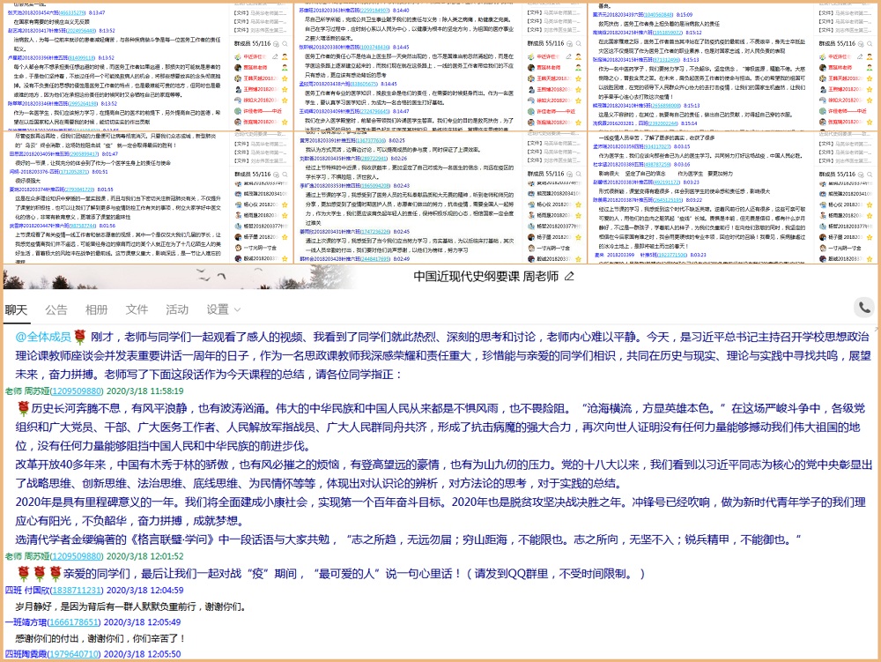The height and width of the screenshot is (662, 881).
Task: Click 一寸光阴一寸金 avatar in the 8:03:15 panel
Action: pos(823,248)
